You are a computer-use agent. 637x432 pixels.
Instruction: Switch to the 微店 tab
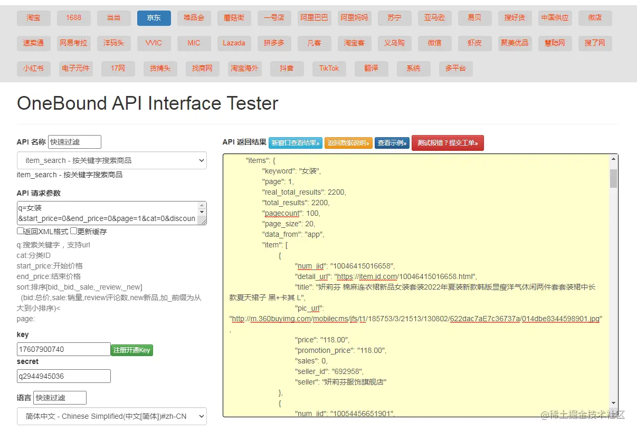[595, 18]
